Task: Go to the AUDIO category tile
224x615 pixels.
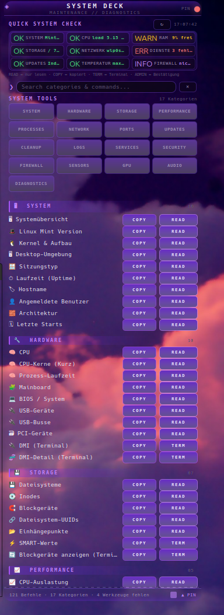Action: (x=174, y=166)
